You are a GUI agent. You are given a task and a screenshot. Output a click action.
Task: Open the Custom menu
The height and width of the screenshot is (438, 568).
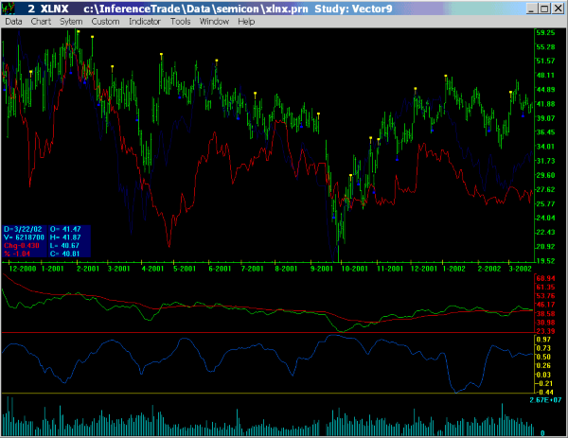(105, 22)
